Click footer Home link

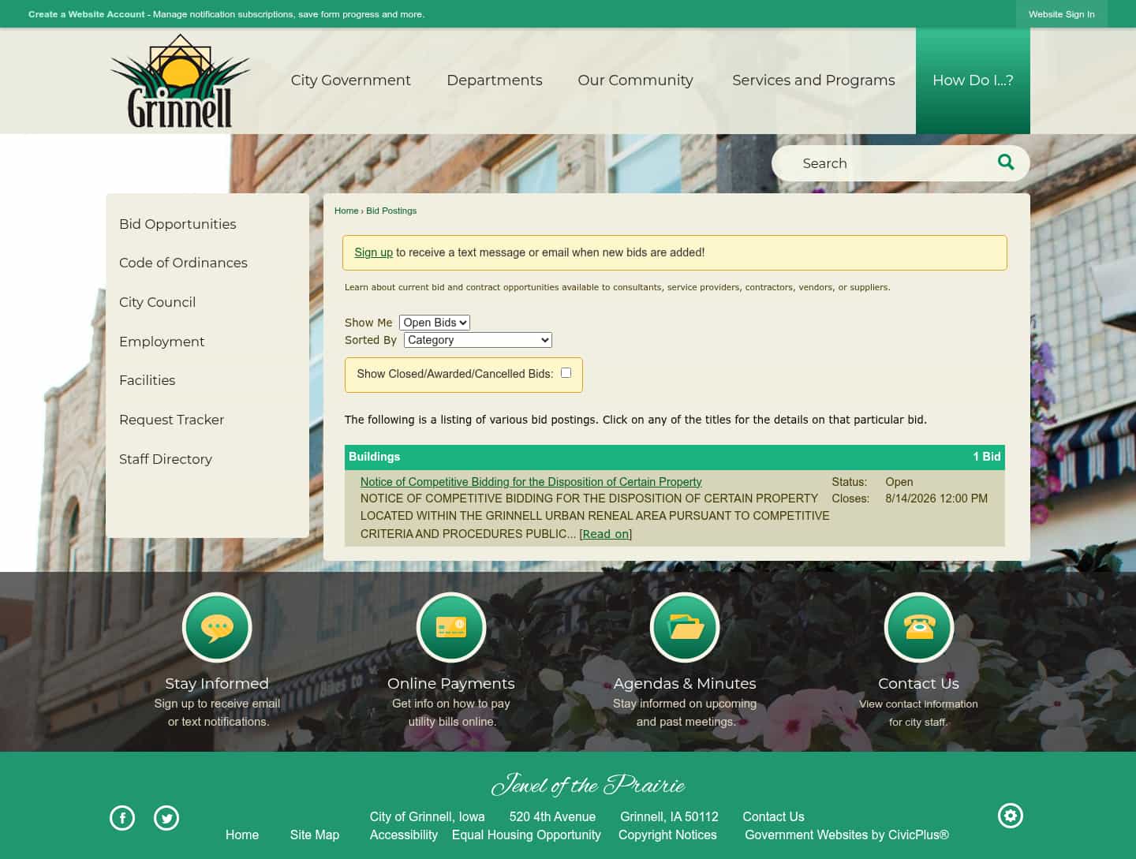(x=242, y=835)
